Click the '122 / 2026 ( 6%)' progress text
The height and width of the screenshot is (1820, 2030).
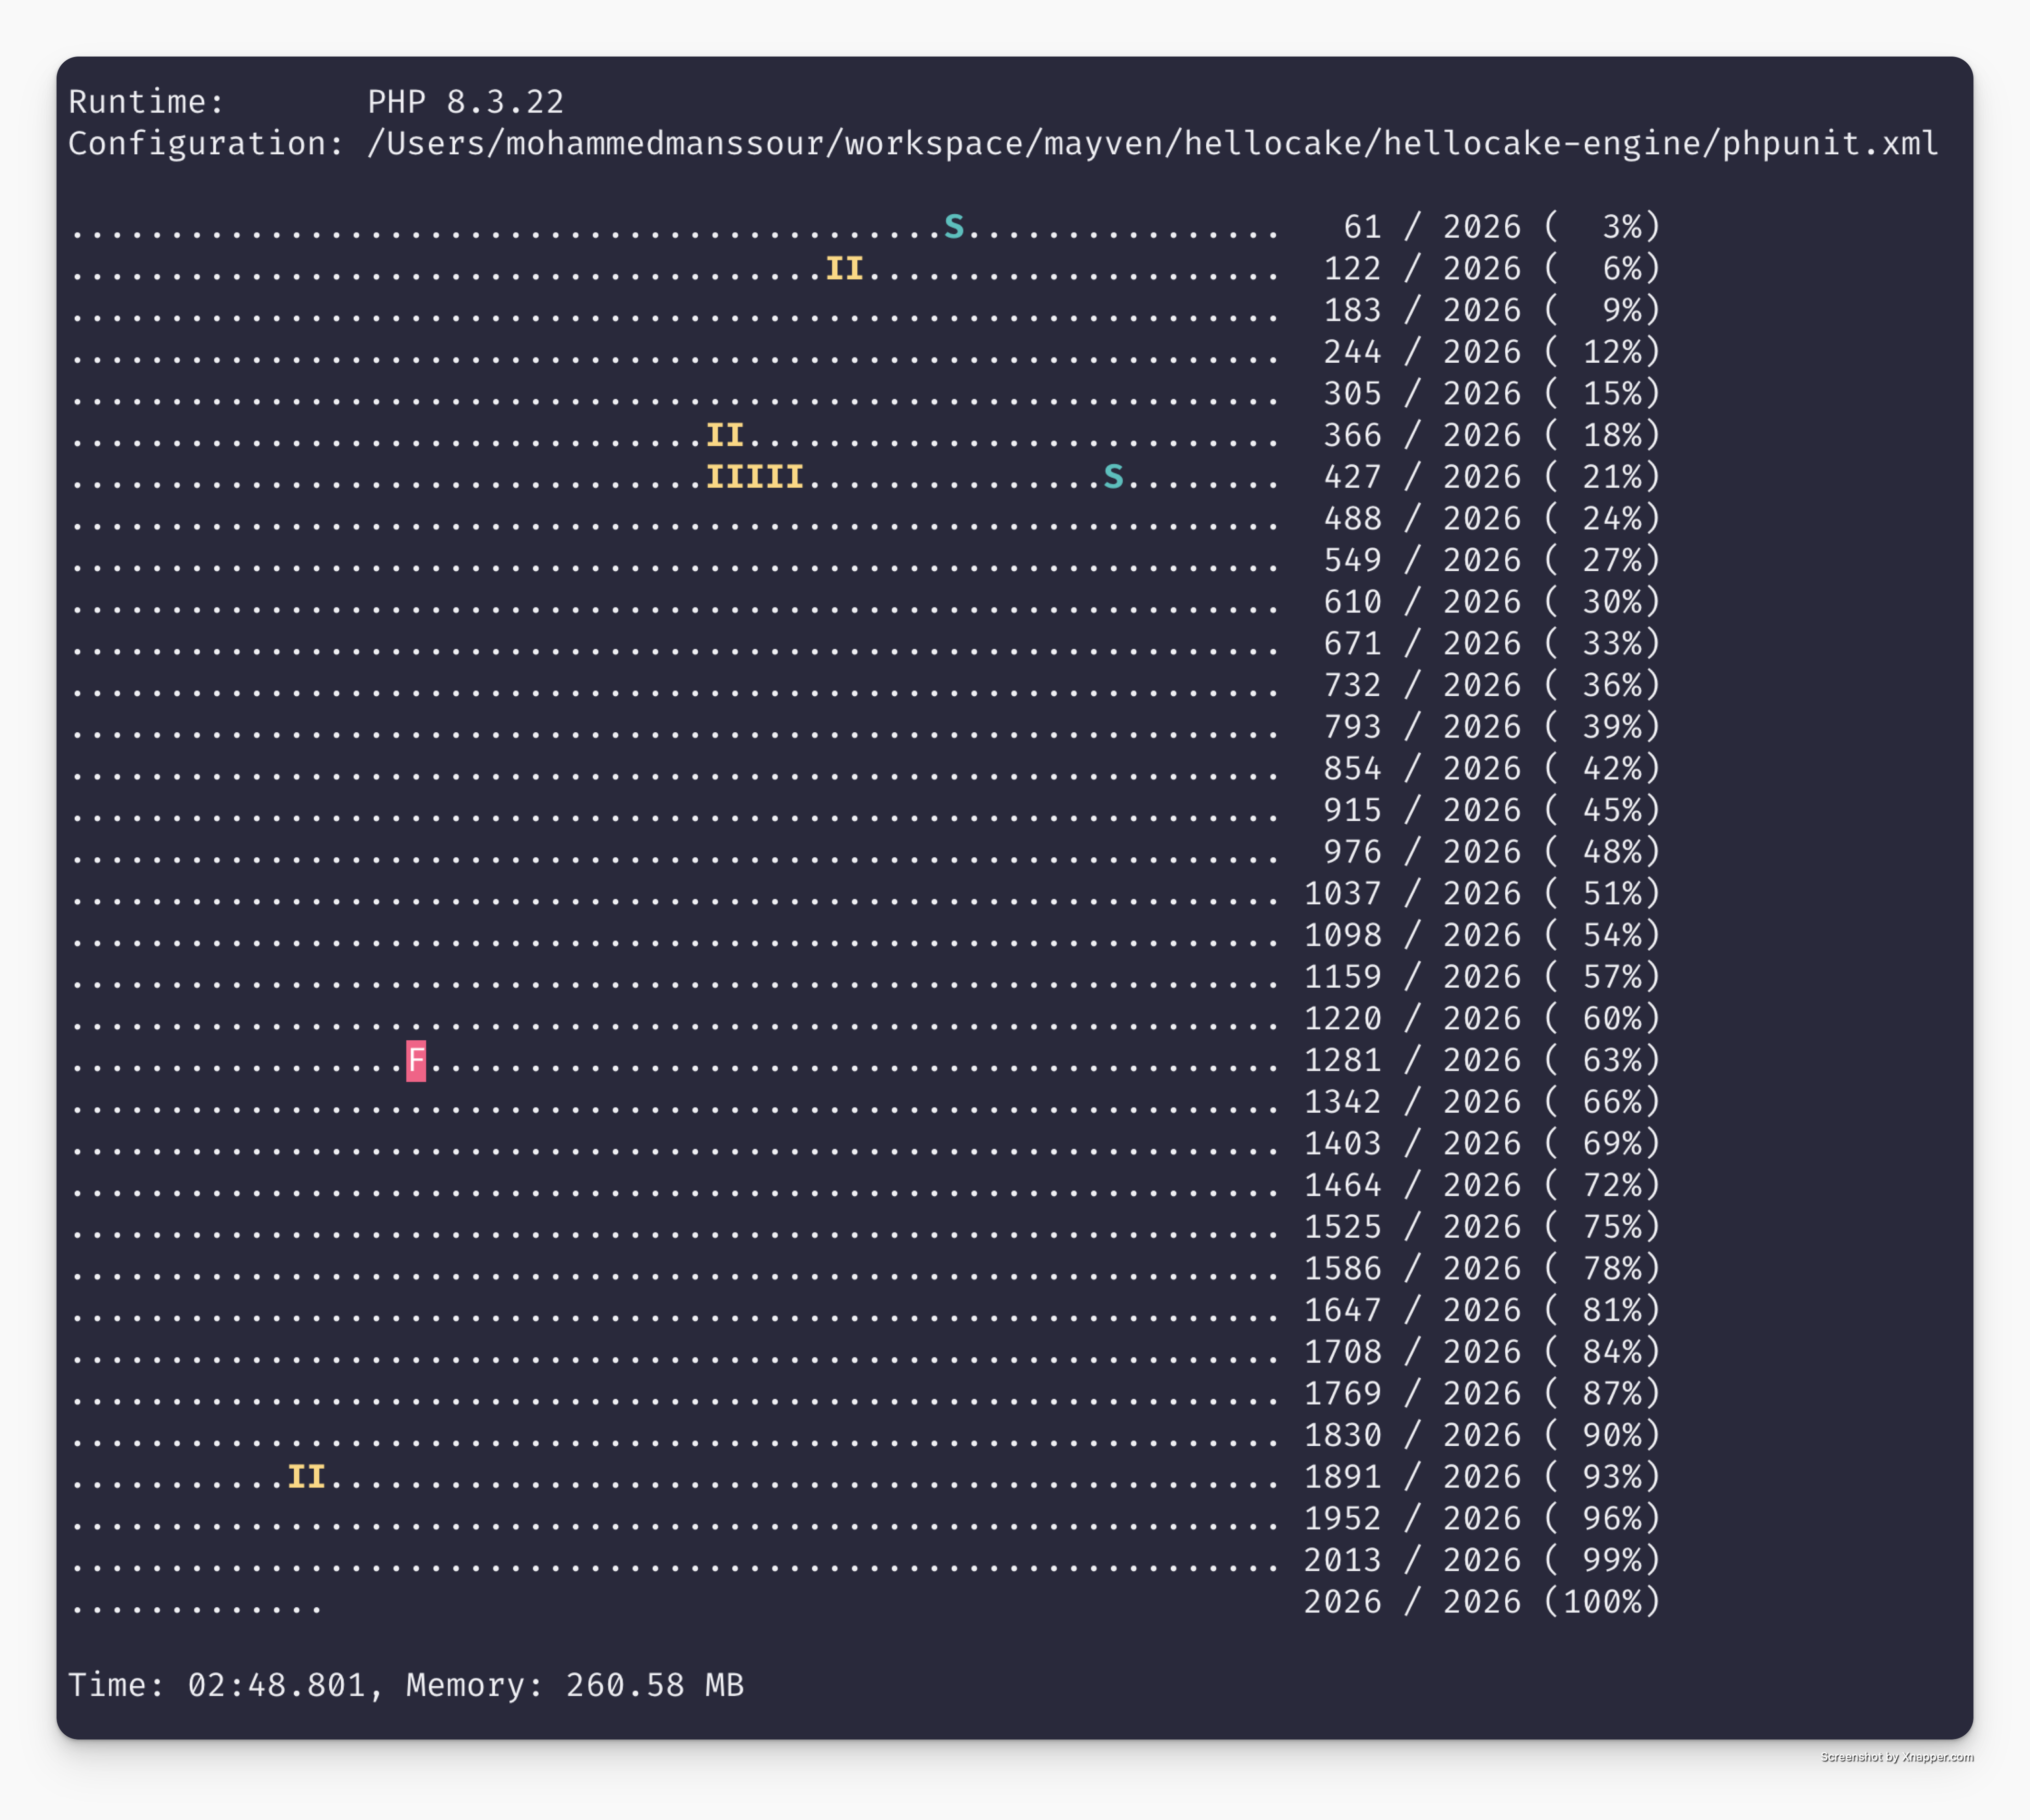point(1492,269)
